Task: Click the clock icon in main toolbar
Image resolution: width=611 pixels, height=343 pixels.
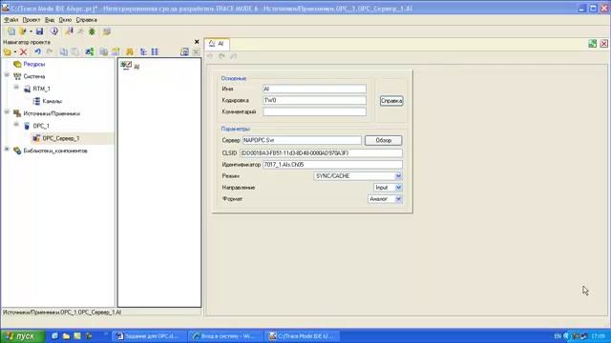Action: [x=54, y=31]
